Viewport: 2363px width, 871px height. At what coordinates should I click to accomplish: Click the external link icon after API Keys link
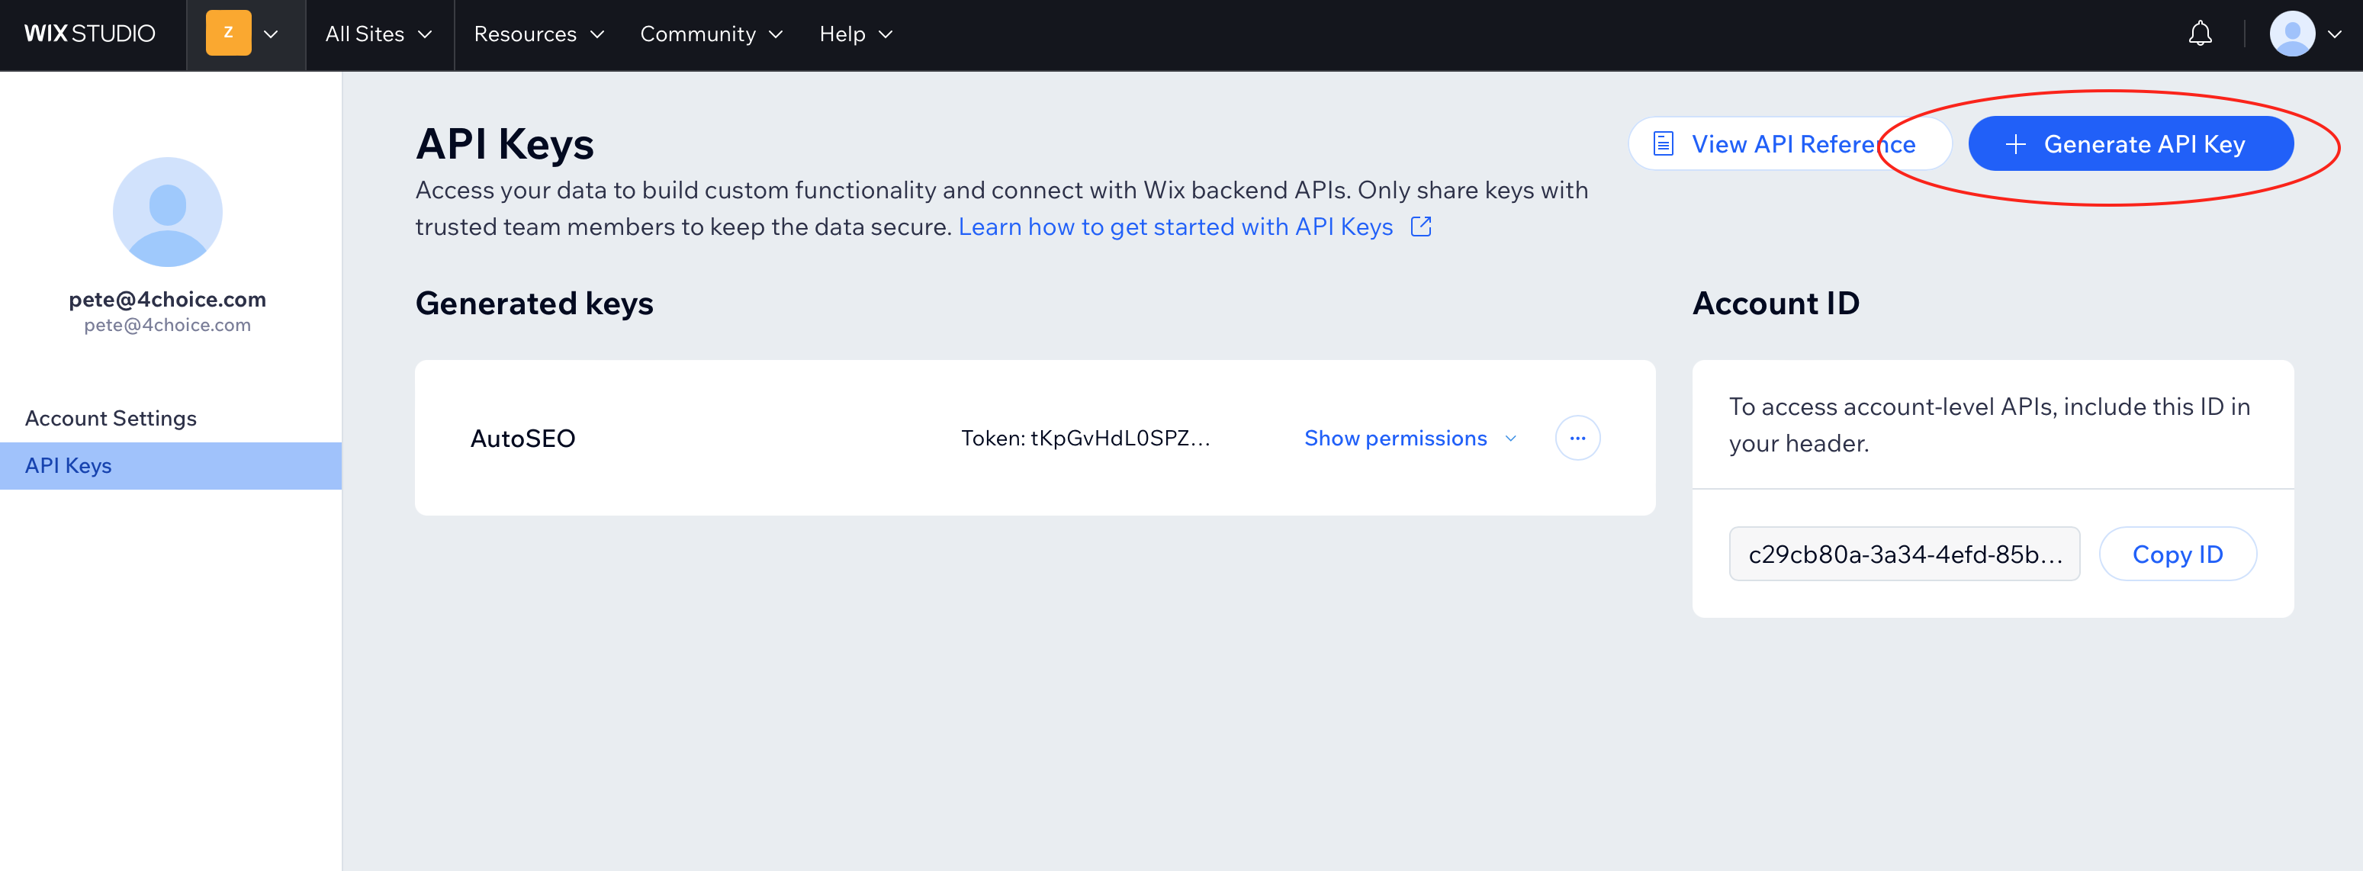[1421, 227]
